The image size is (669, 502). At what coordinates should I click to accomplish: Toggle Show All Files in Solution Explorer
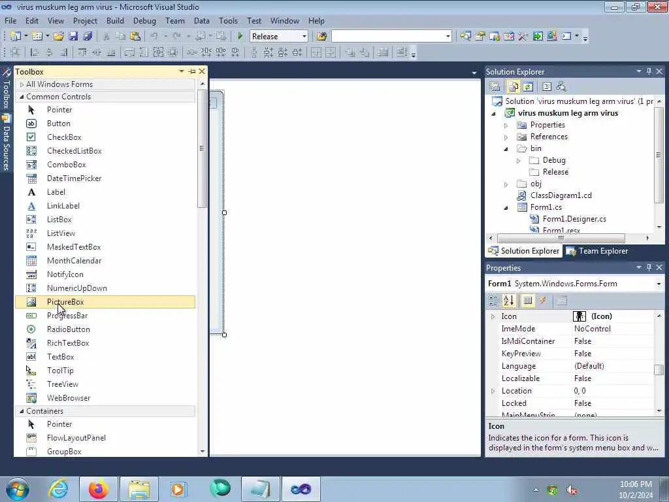point(514,87)
